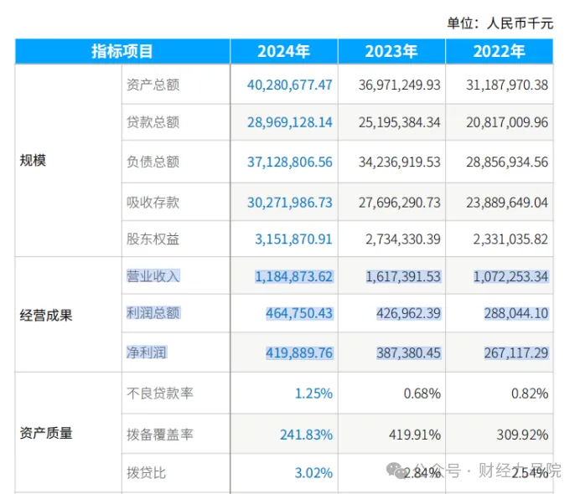Viewport: 580px width, 494px height.
Task: Select the 2022年 column header
Action: click(x=500, y=51)
